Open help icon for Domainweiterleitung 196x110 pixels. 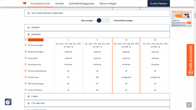click(x=26, y=71)
